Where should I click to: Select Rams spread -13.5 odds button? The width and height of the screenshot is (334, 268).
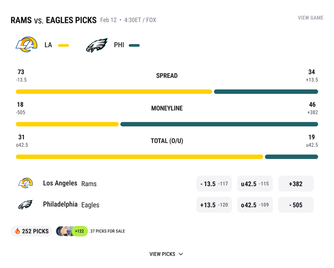[214, 184]
